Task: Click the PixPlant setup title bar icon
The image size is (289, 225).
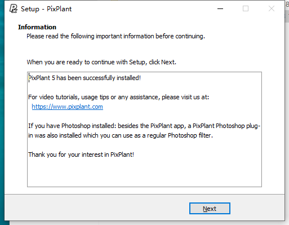Action: [13, 8]
